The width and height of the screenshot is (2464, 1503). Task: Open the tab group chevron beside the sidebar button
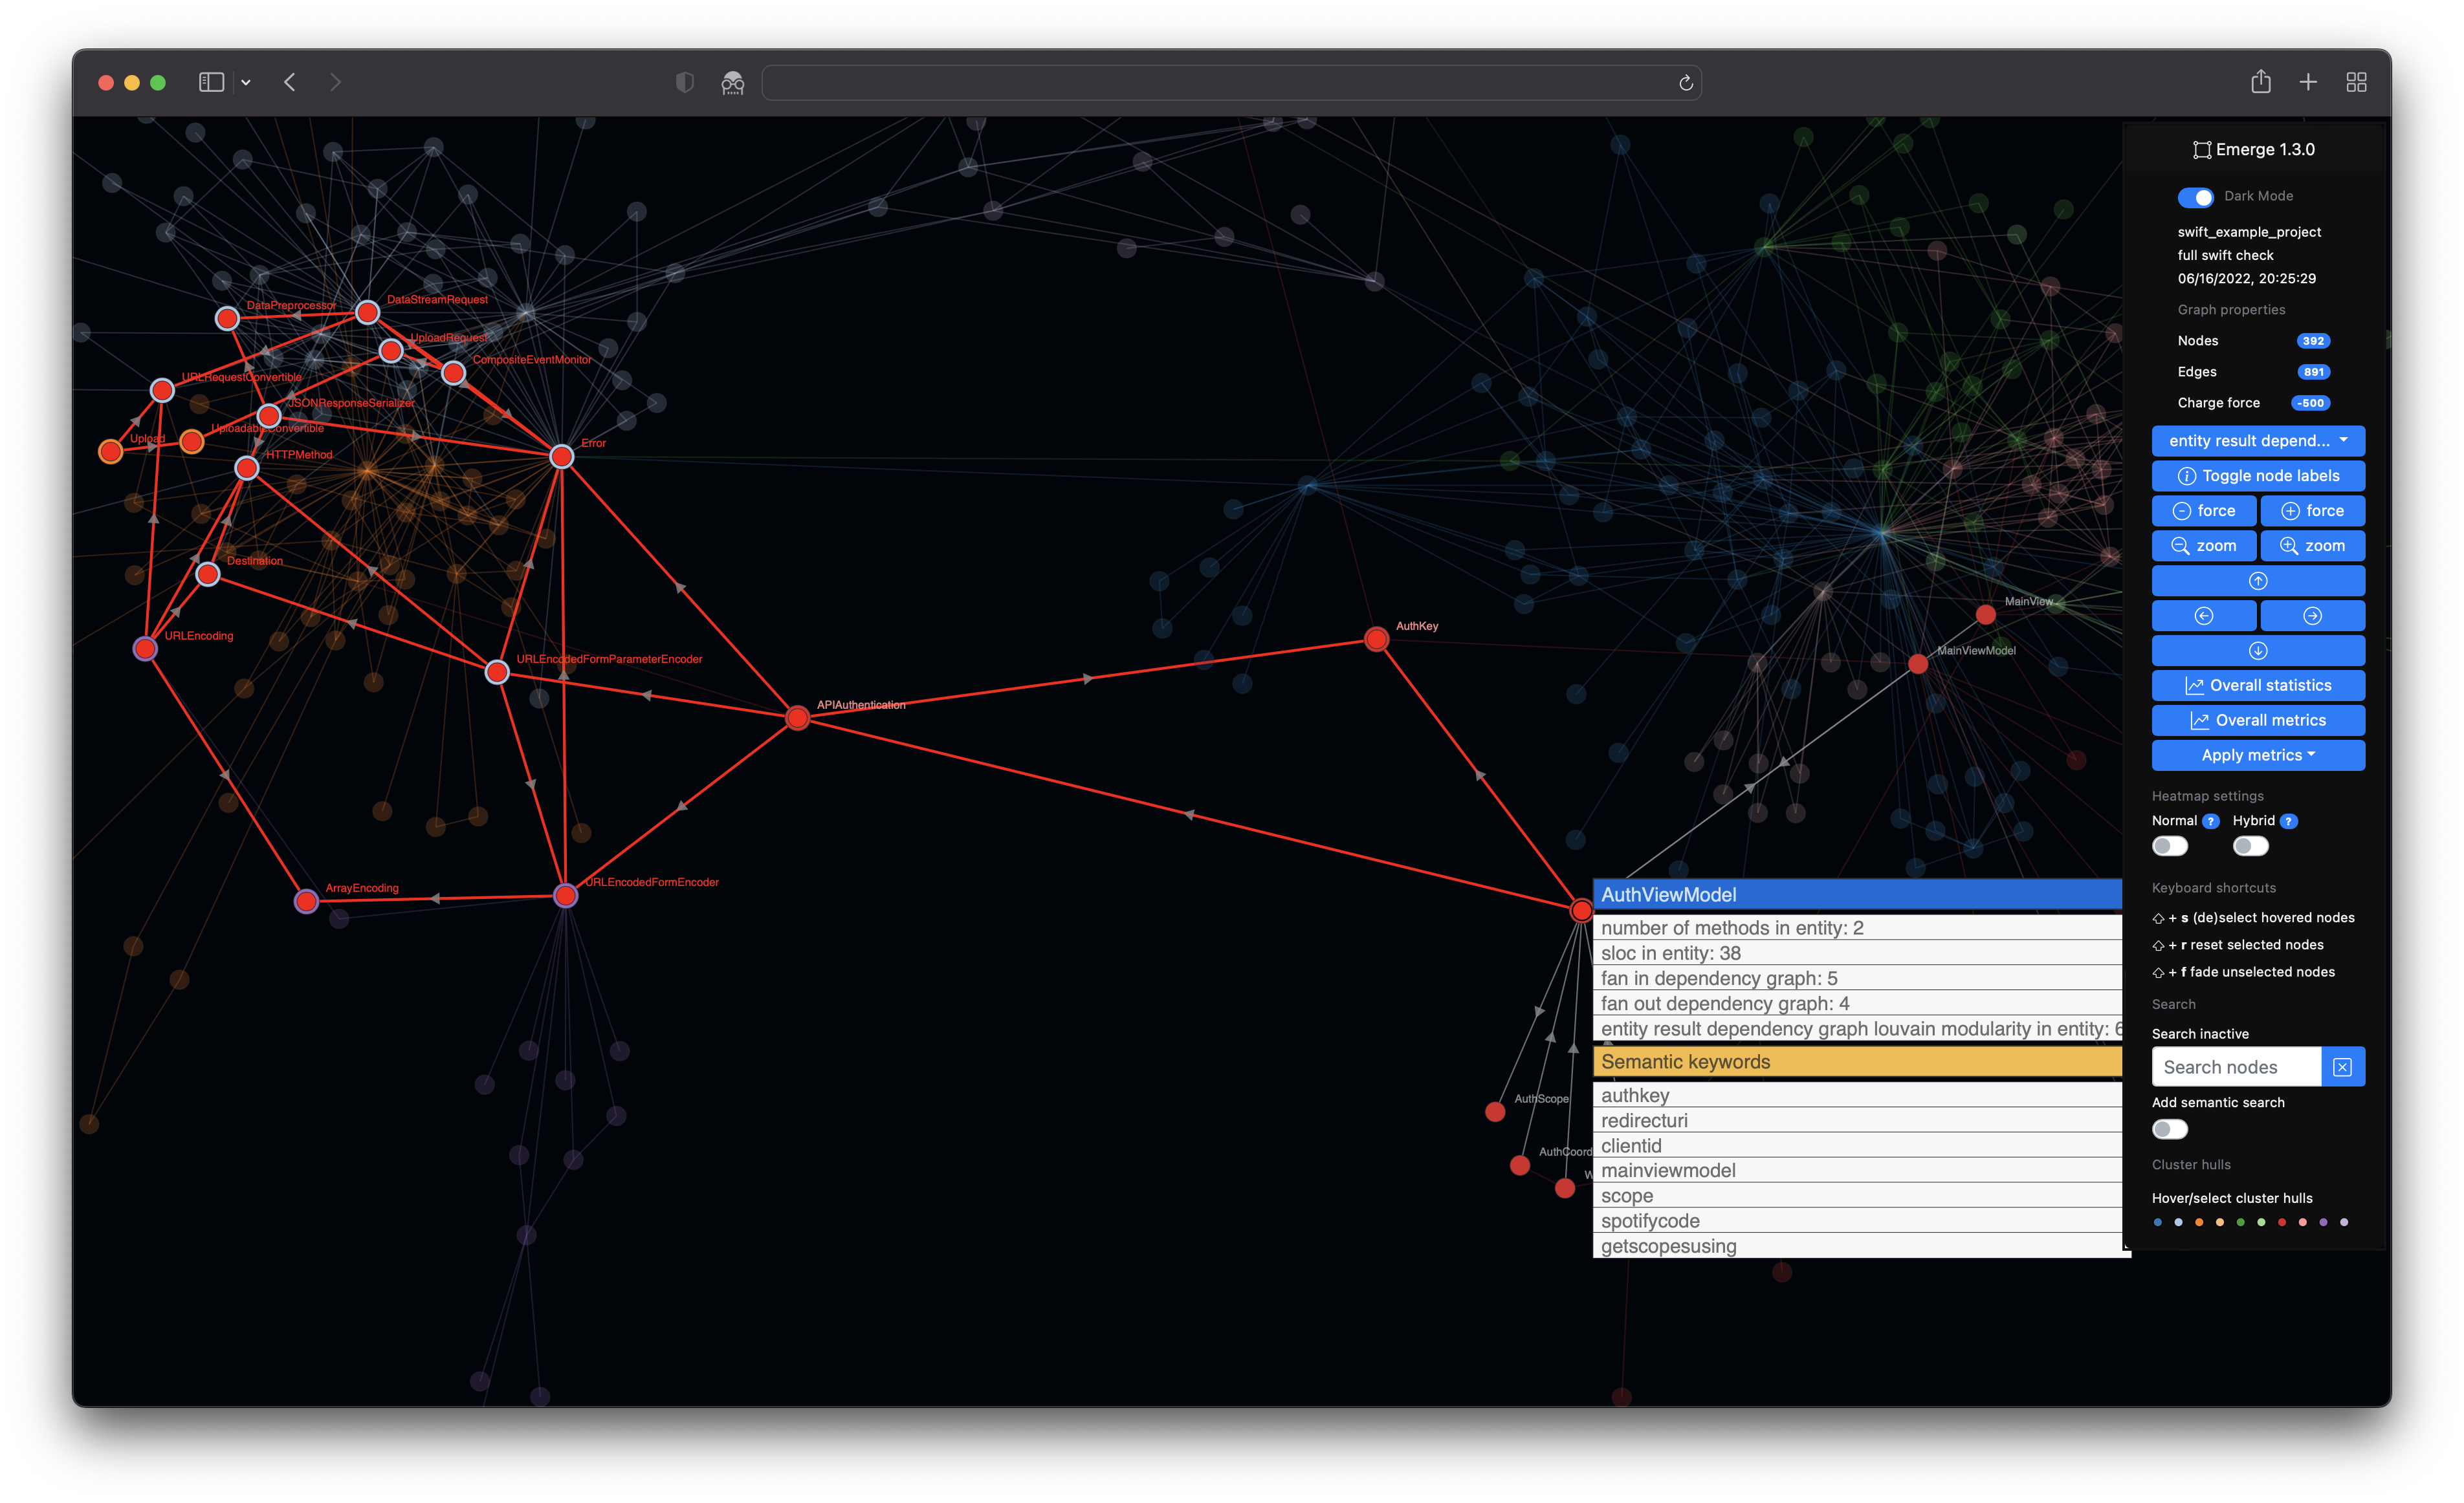(246, 82)
